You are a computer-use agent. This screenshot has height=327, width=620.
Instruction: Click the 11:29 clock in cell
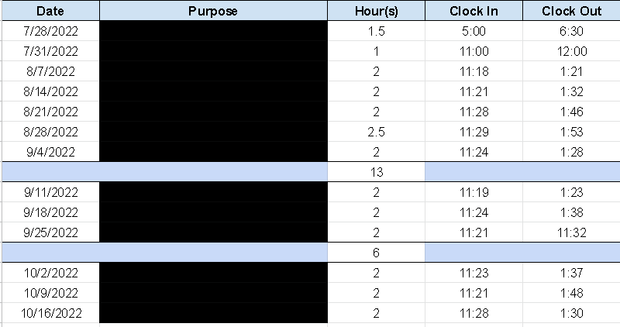[474, 132]
